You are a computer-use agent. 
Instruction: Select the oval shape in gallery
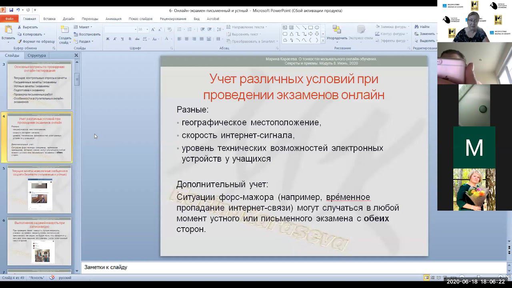317,28
